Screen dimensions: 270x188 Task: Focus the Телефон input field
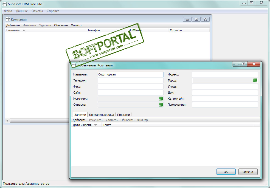click(x=131, y=81)
